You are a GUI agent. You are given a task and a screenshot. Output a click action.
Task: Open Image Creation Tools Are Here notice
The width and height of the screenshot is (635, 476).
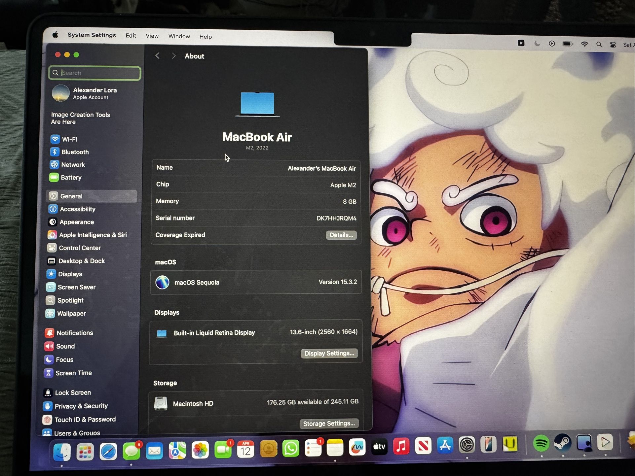pyautogui.click(x=81, y=118)
